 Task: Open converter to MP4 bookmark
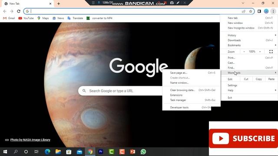(x=99, y=18)
